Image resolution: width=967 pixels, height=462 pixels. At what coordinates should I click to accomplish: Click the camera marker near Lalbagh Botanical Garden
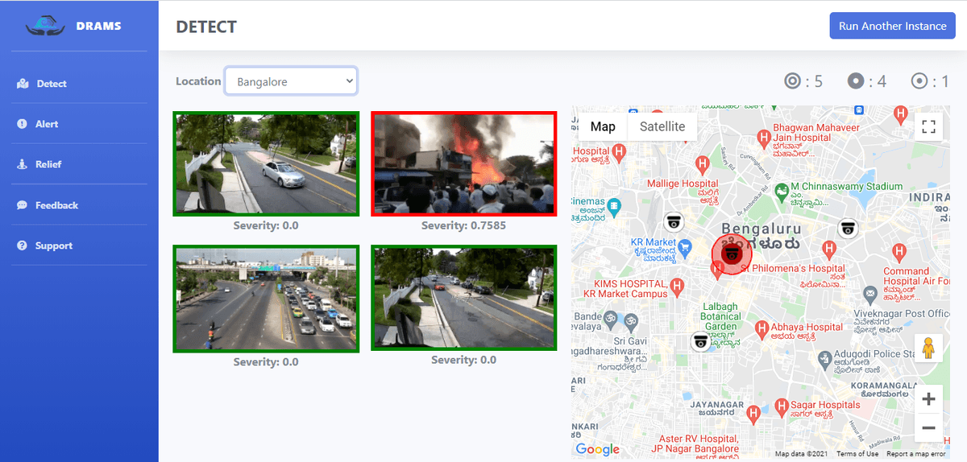[x=701, y=342]
